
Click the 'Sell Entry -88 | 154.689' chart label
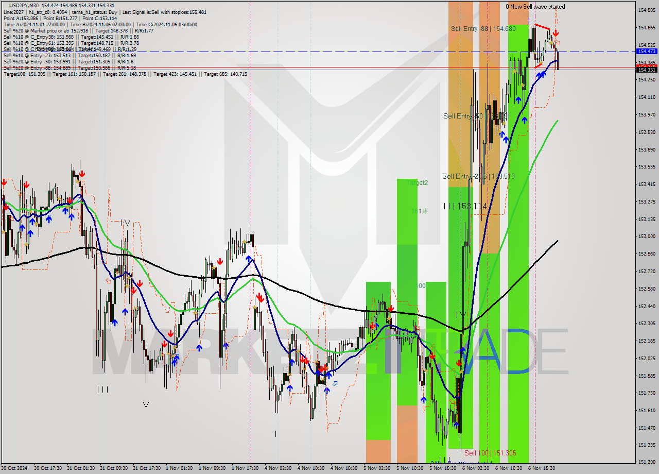pos(483,29)
